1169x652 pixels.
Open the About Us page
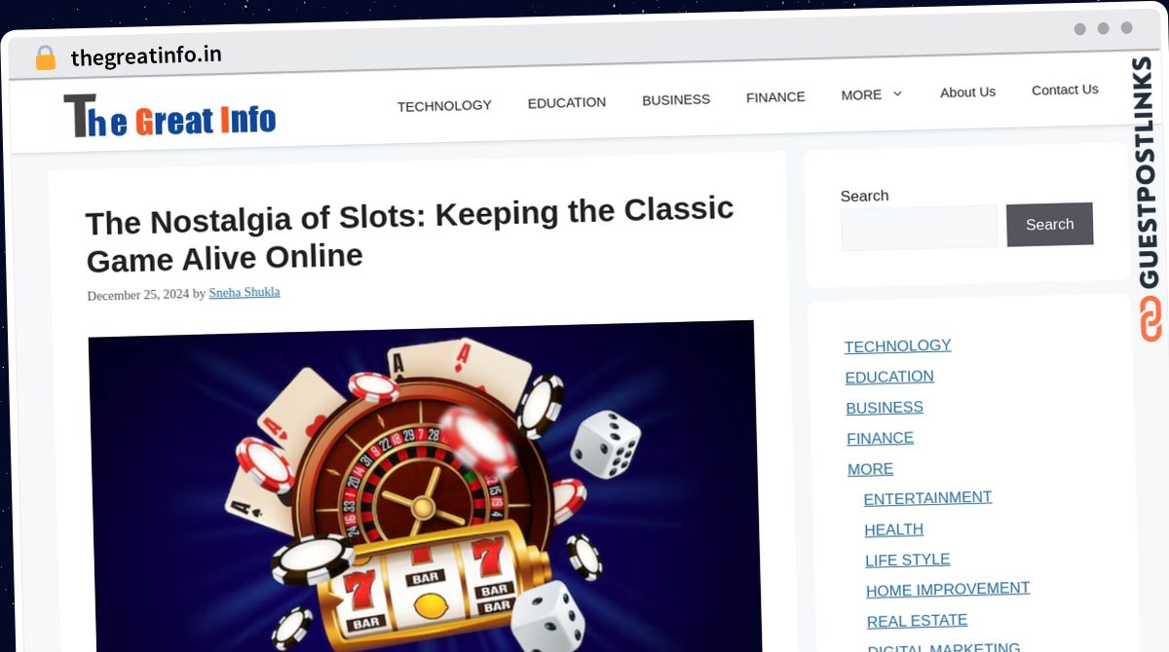967,92
